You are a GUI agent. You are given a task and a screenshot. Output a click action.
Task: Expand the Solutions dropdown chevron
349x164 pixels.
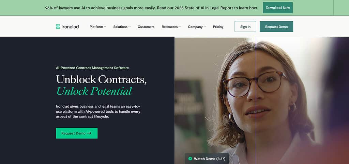129,27
